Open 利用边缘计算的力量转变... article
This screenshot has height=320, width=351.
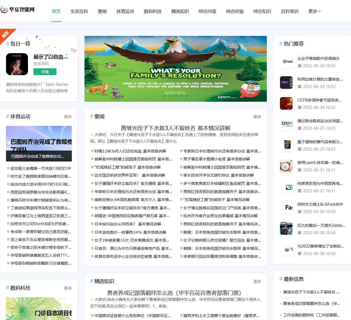click(320, 79)
